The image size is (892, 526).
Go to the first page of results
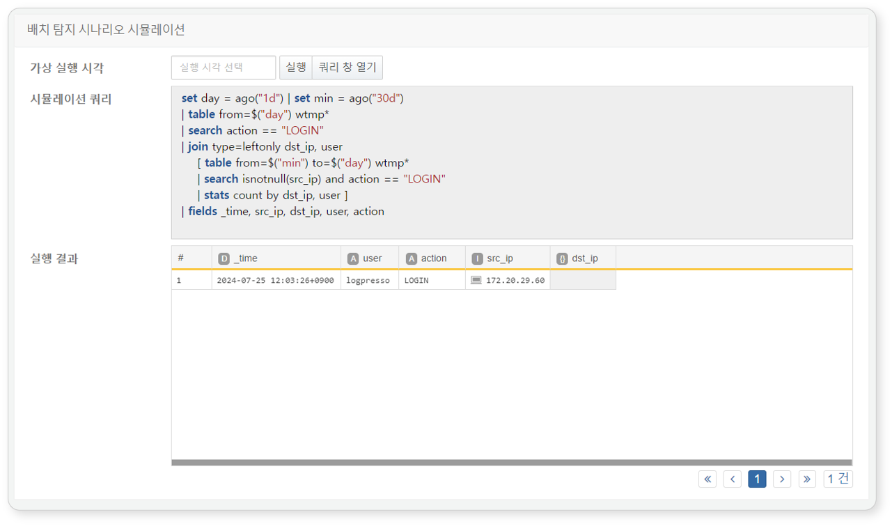coord(707,479)
